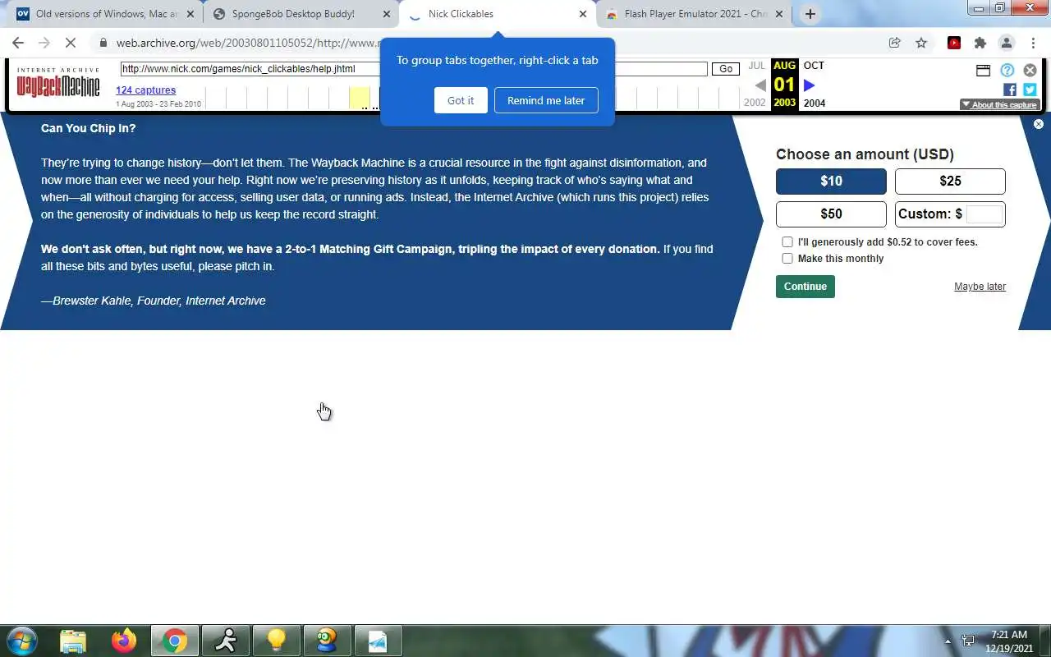The height and width of the screenshot is (657, 1051).
Task: Click the Custom dollar amount field
Action: [x=984, y=214]
